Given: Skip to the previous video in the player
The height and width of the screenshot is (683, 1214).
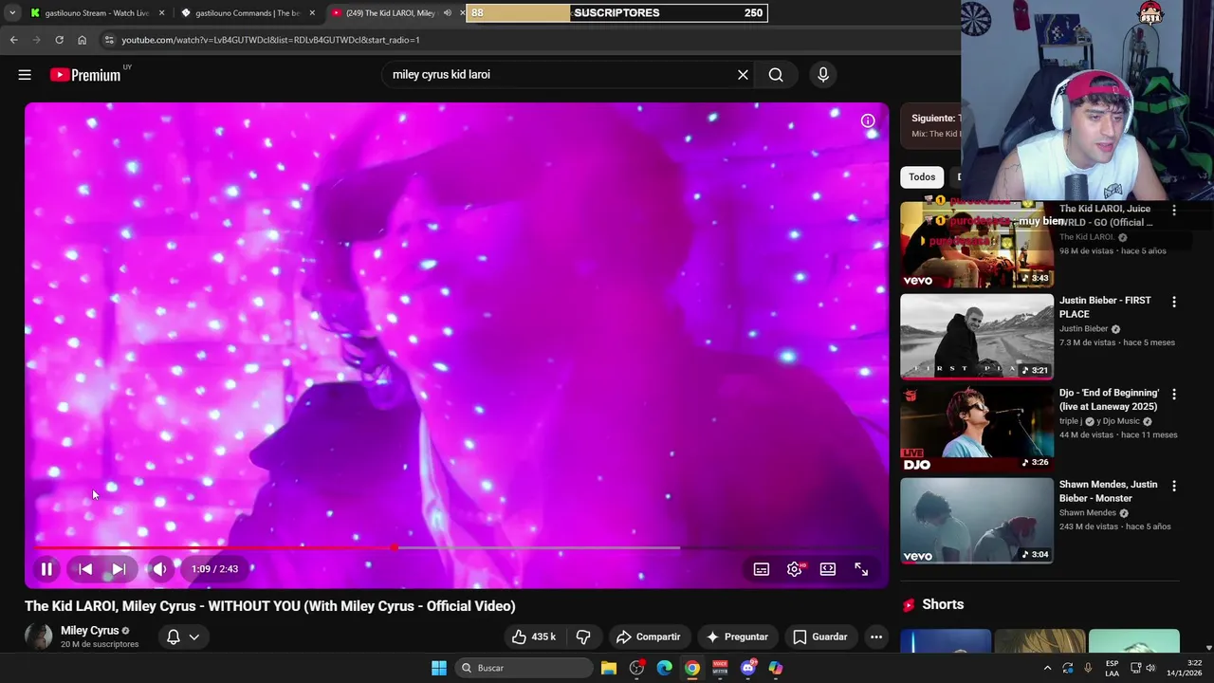Looking at the screenshot, I should (85, 569).
